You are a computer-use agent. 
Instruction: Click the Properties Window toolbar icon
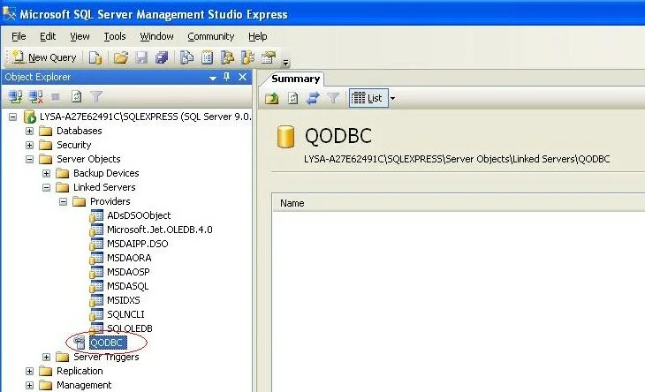point(269,57)
